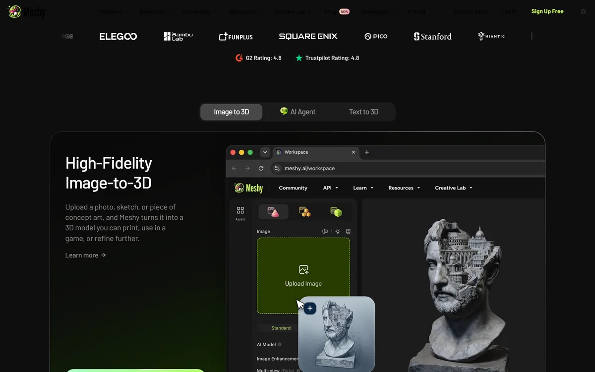Click the Assets grid icon in the workspace sidebar
595x372 pixels.
[240, 210]
